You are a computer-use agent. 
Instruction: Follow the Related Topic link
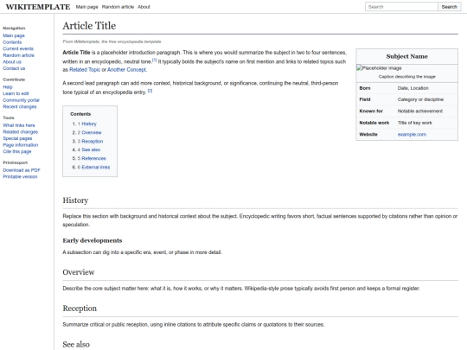coord(85,69)
